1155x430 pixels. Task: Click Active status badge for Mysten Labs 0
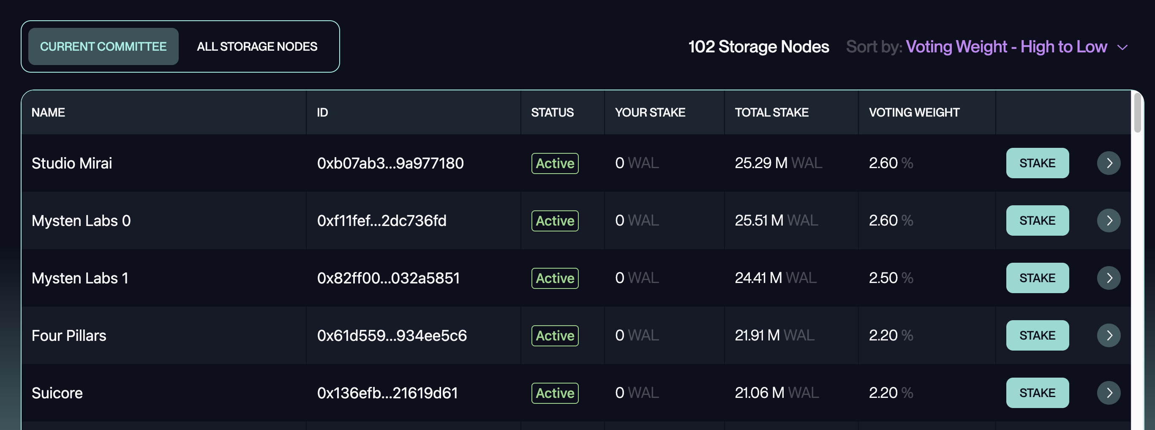555,220
